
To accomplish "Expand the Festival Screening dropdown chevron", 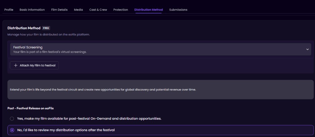I will [x=307, y=49].
